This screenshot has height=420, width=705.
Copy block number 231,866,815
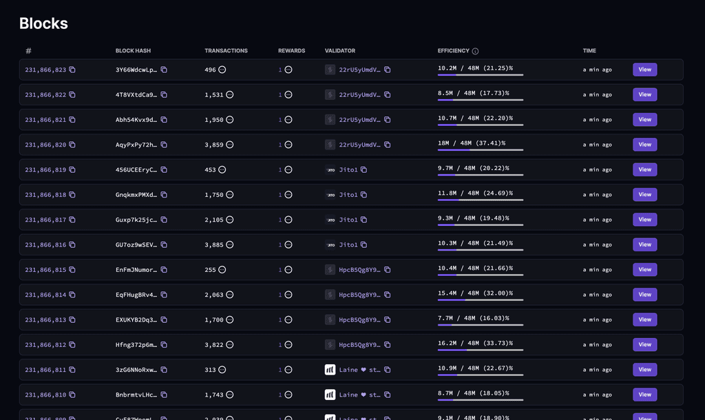click(72, 270)
